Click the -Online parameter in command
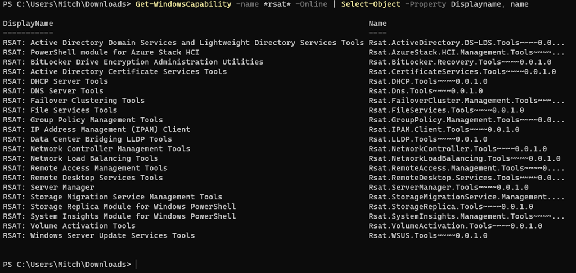 [x=312, y=4]
